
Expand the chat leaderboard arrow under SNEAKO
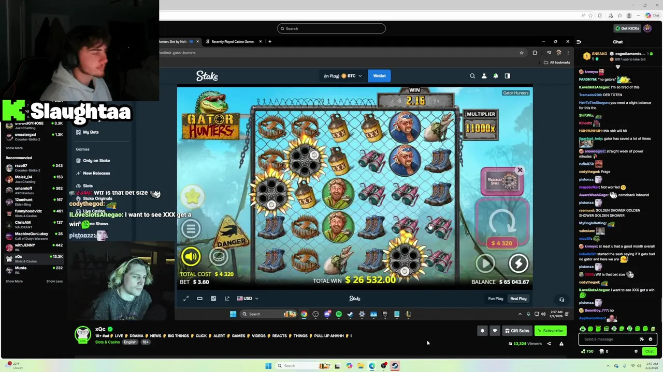617,67
